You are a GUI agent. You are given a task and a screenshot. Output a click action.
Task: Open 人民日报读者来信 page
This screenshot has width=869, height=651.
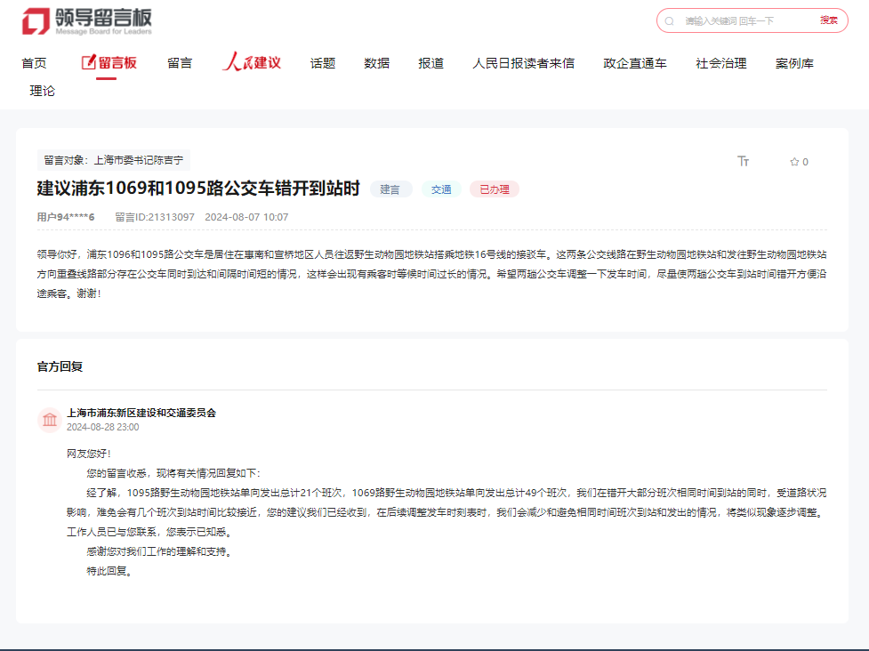[523, 63]
